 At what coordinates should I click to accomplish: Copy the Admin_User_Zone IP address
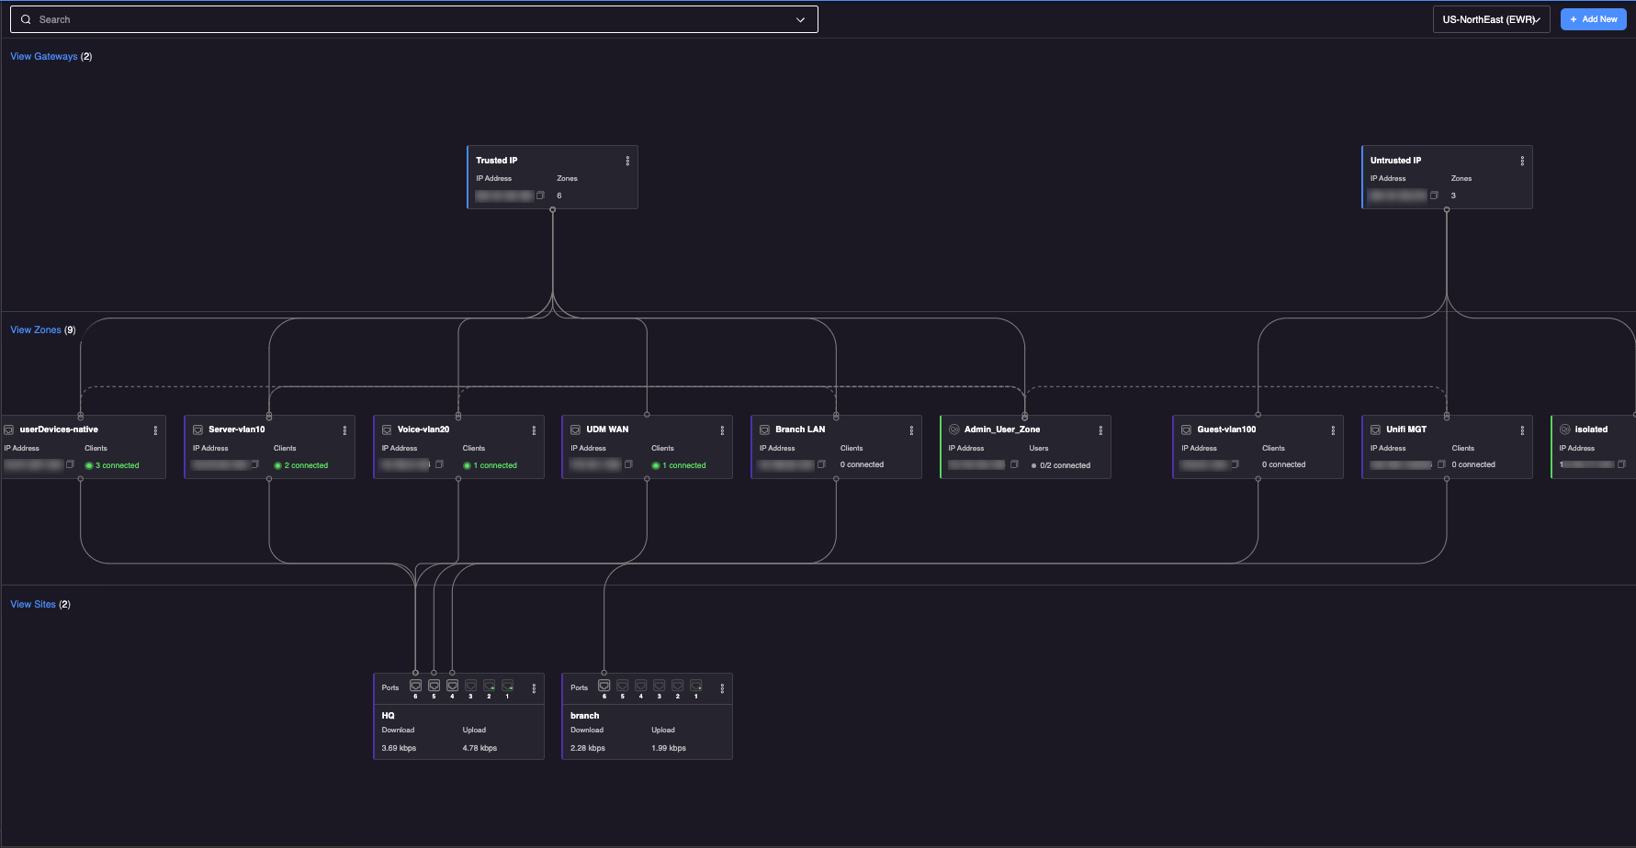[x=1014, y=464]
